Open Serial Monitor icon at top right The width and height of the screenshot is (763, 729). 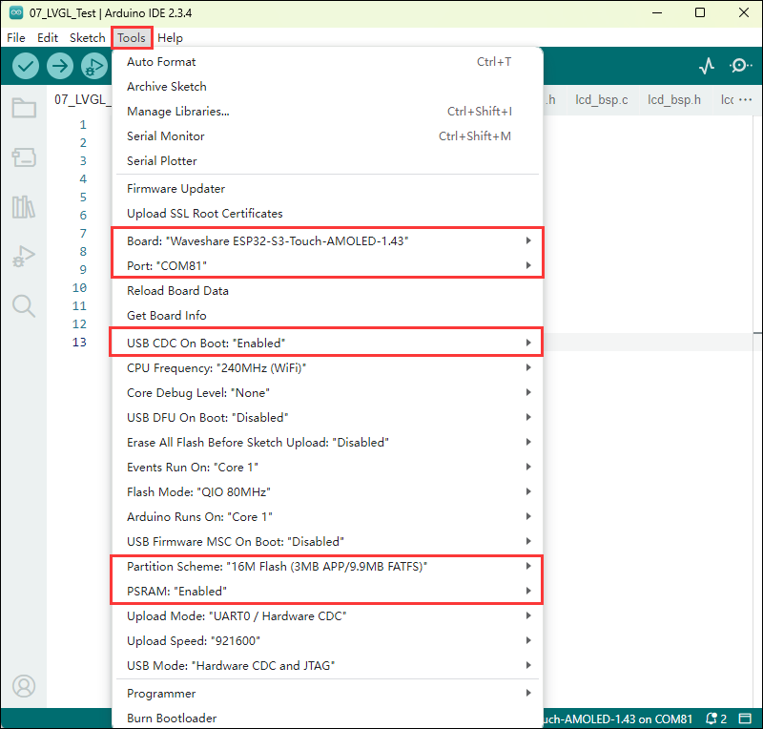(740, 66)
